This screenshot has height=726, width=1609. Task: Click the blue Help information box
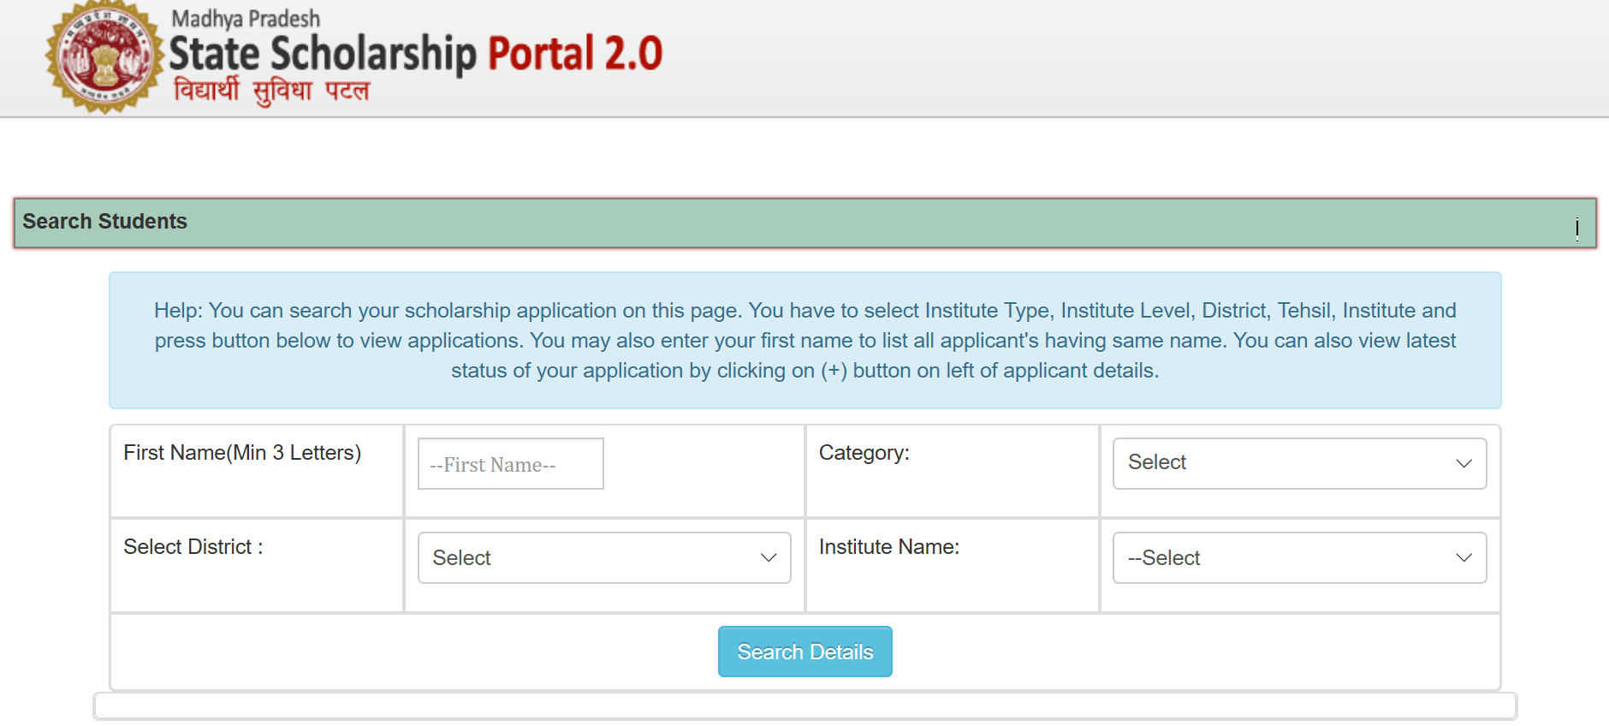804,340
